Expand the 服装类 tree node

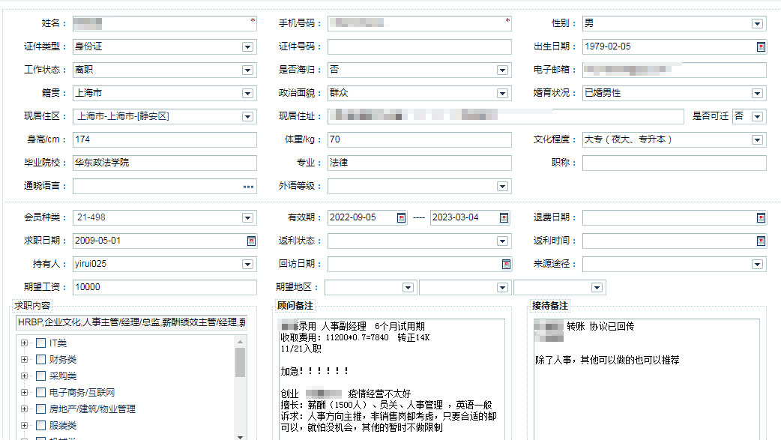[x=24, y=425]
